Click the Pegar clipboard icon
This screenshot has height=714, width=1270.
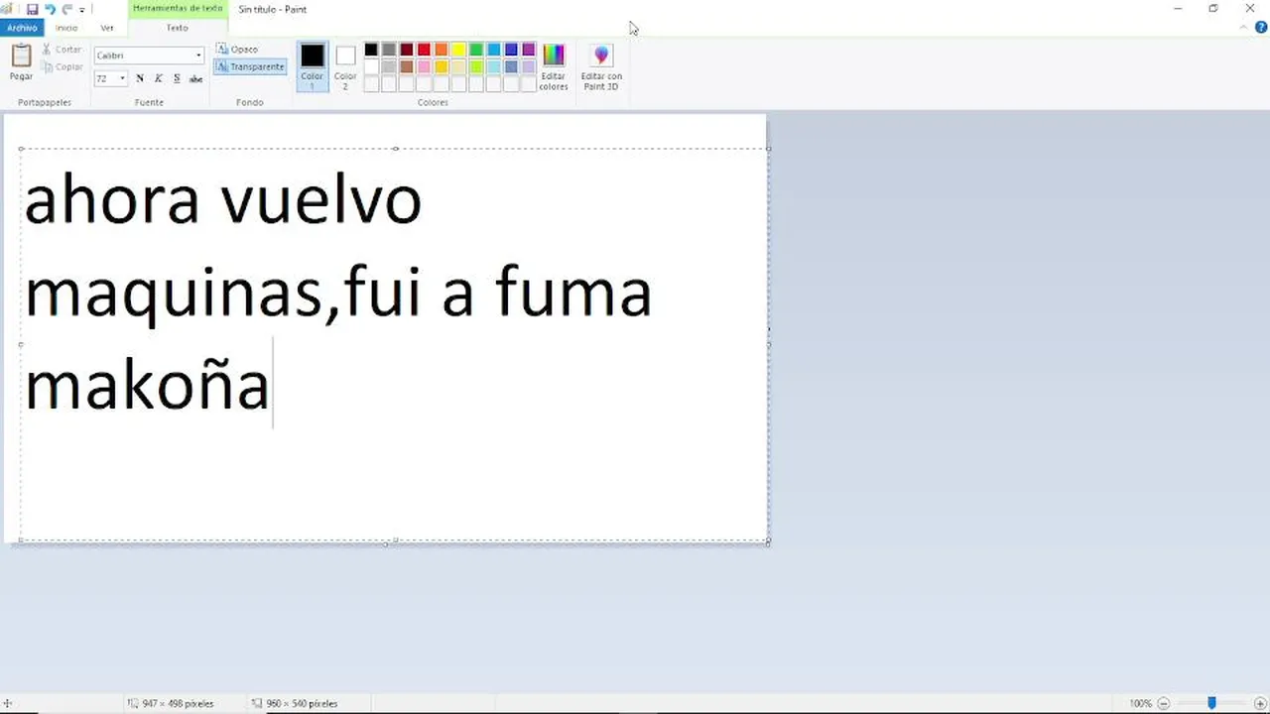coord(21,56)
